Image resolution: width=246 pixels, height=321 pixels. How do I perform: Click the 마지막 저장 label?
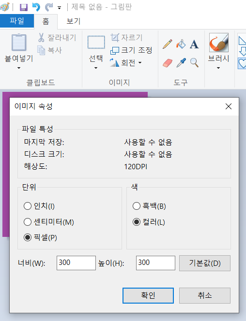[x=44, y=142]
